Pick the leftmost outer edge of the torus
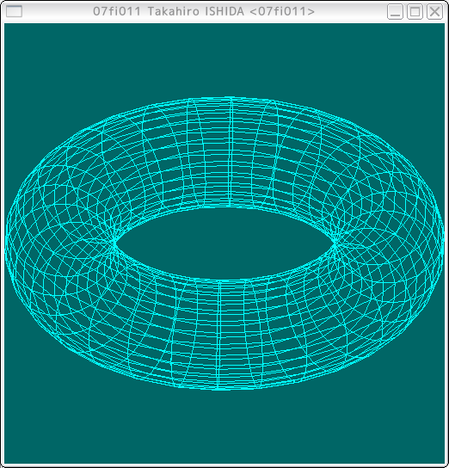Viewport: 449px width, 468px height. tap(6, 243)
